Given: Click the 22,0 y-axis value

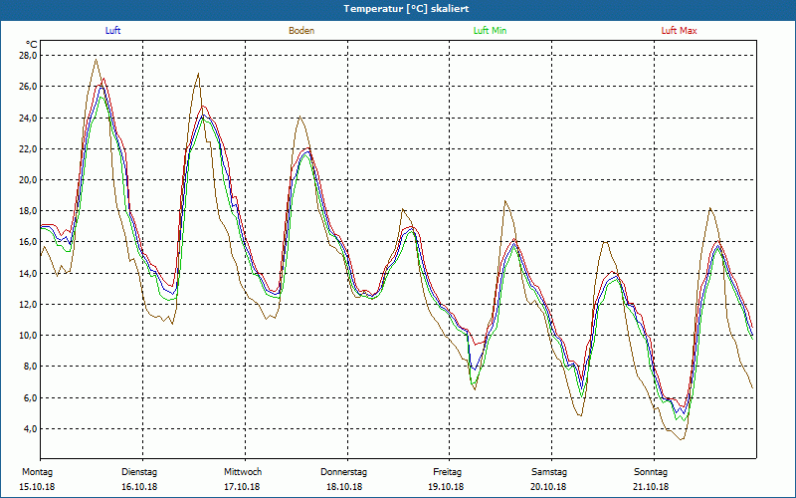Looking at the screenshot, I should [x=29, y=148].
